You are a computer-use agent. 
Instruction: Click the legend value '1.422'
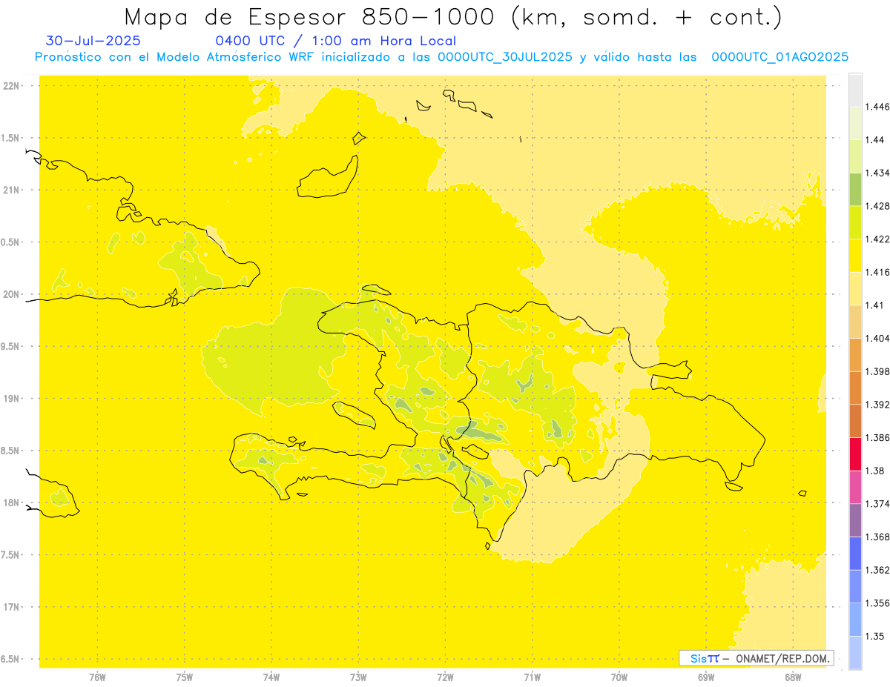coord(877,239)
